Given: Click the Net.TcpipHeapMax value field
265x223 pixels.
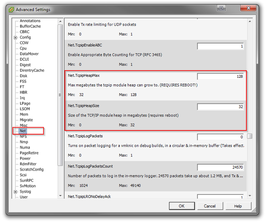Looking at the screenshot, I should 220,76.
